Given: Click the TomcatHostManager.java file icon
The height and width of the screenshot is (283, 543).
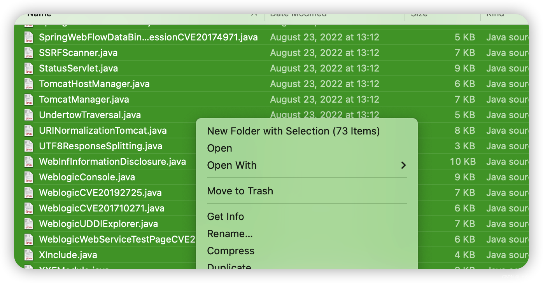Looking at the screenshot, I should point(29,84).
